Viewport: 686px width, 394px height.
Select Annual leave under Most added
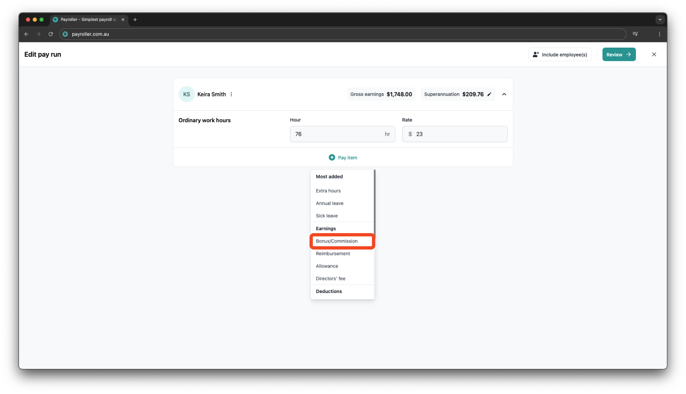pos(329,203)
